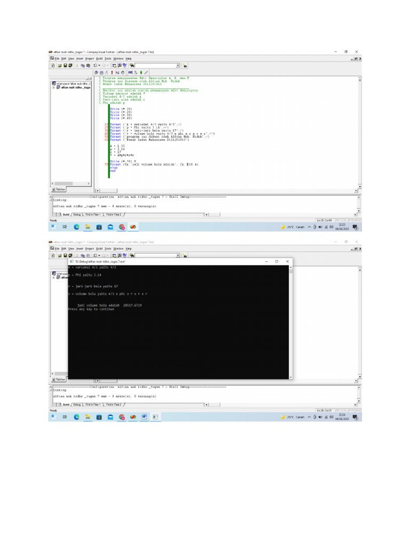Open Microsoft Edge from code-editor screenshot taskbar

click(76, 226)
